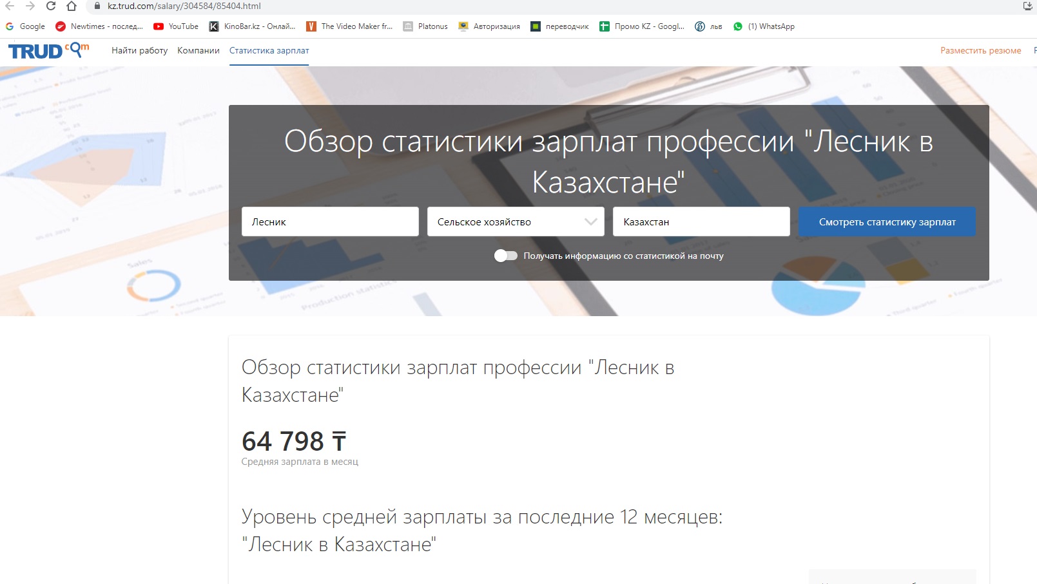The width and height of the screenshot is (1037, 584).
Task: Open the Newtimes bookmark
Action: click(x=99, y=26)
